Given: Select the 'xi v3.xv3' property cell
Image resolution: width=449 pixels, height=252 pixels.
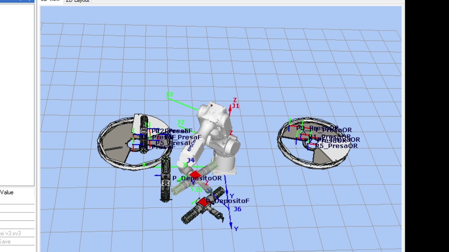Looking at the screenshot, I should [17, 233].
